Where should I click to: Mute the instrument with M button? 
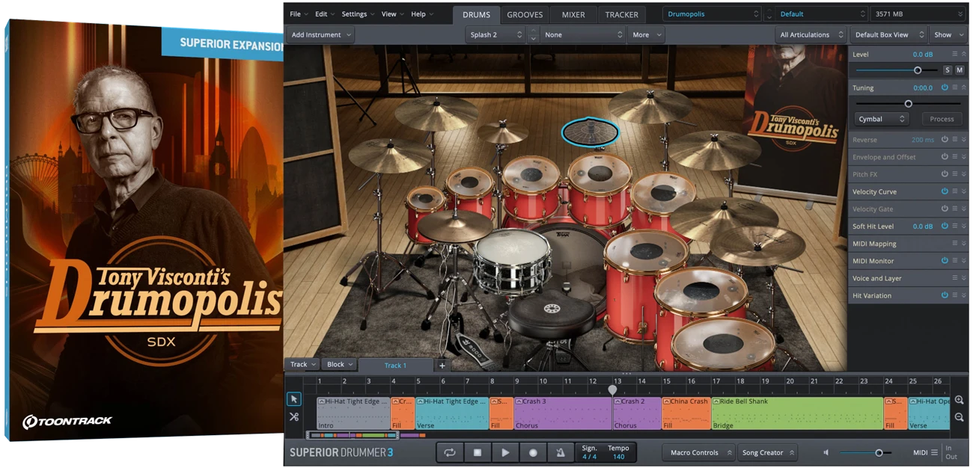[960, 70]
